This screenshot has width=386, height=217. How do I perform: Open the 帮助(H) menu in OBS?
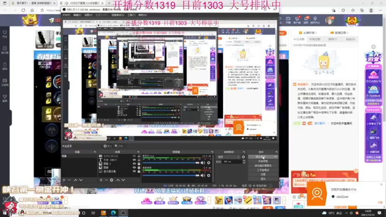point(142,15)
